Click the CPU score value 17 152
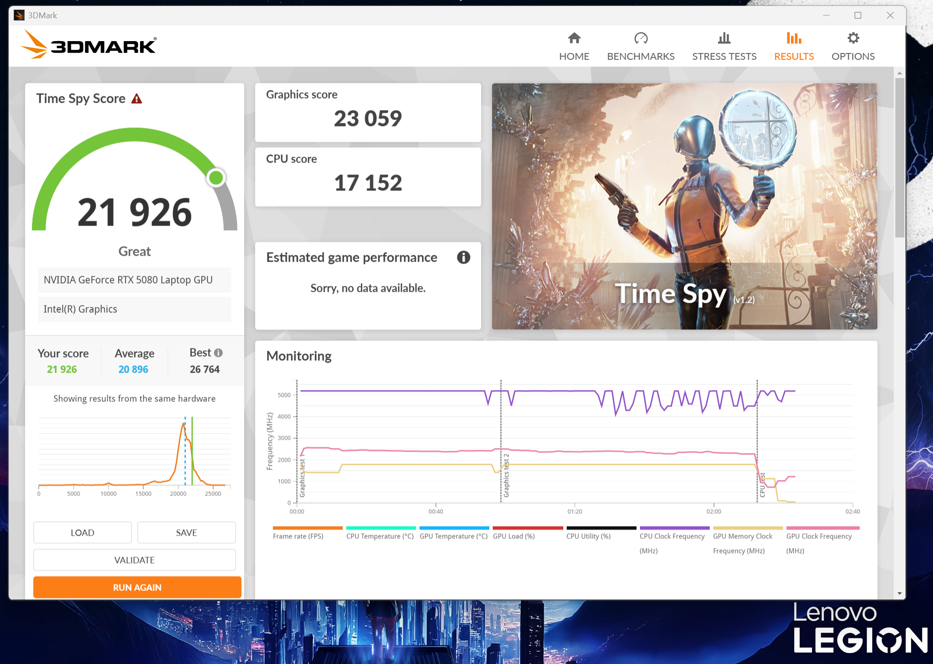 [368, 183]
